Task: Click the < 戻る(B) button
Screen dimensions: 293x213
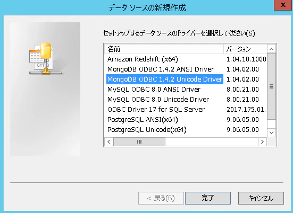Action: [161, 198]
